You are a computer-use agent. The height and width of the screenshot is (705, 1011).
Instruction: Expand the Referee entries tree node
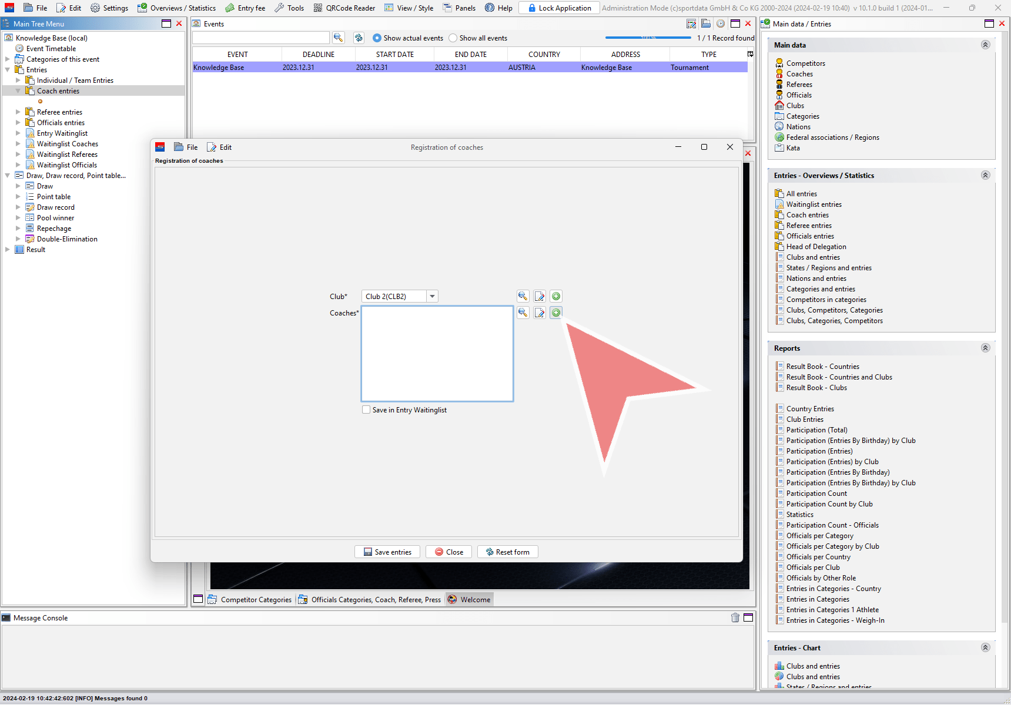coord(18,112)
